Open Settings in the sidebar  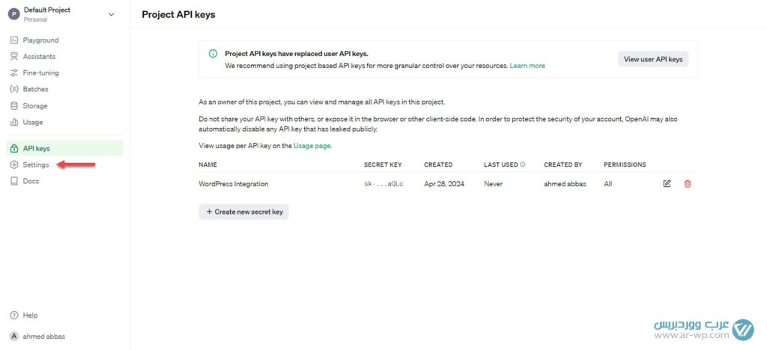(35, 165)
